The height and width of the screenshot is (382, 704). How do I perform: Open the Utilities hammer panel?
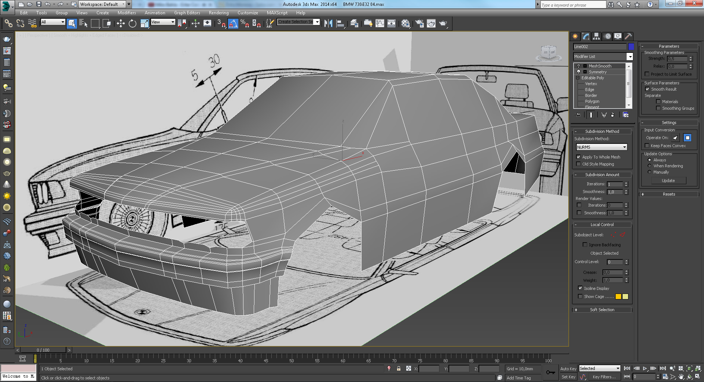628,36
